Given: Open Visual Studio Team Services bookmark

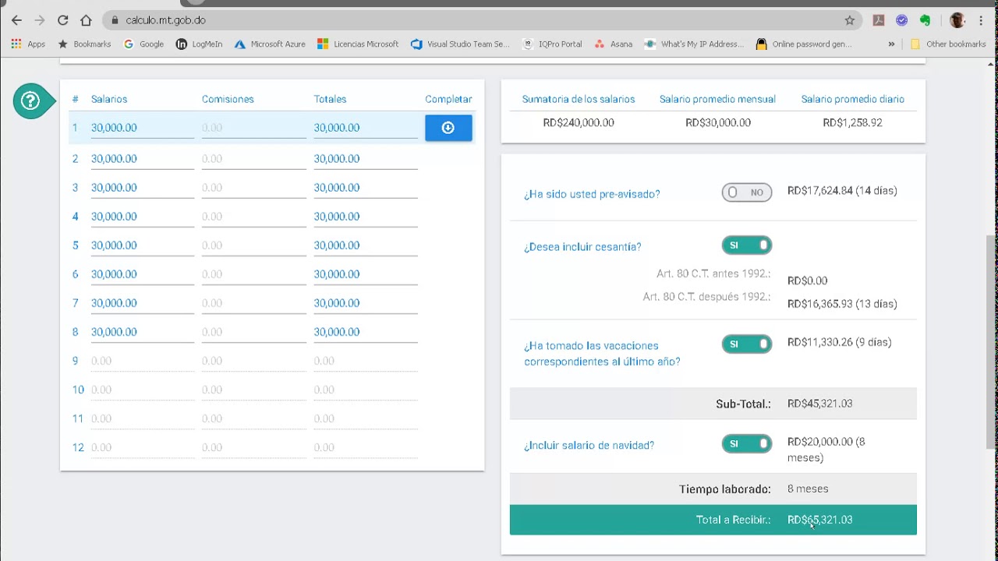Looking at the screenshot, I should pos(460,44).
